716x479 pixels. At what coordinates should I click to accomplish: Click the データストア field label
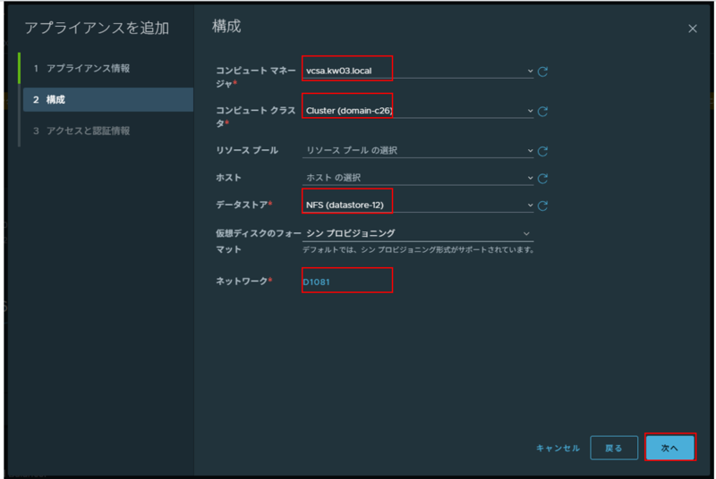[x=243, y=205]
